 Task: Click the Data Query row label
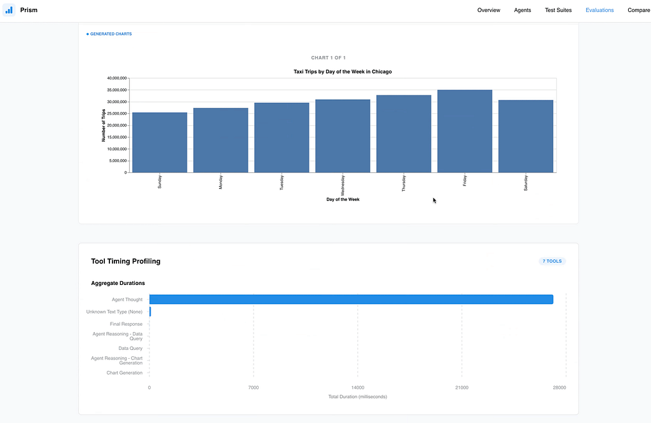click(130, 348)
